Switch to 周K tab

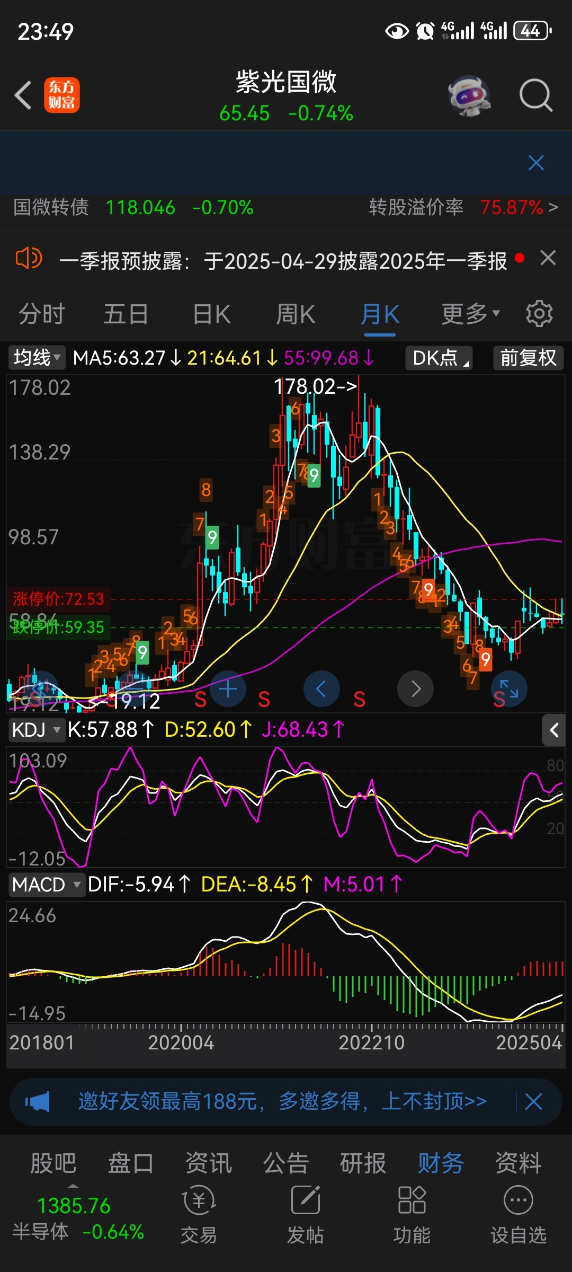[296, 314]
